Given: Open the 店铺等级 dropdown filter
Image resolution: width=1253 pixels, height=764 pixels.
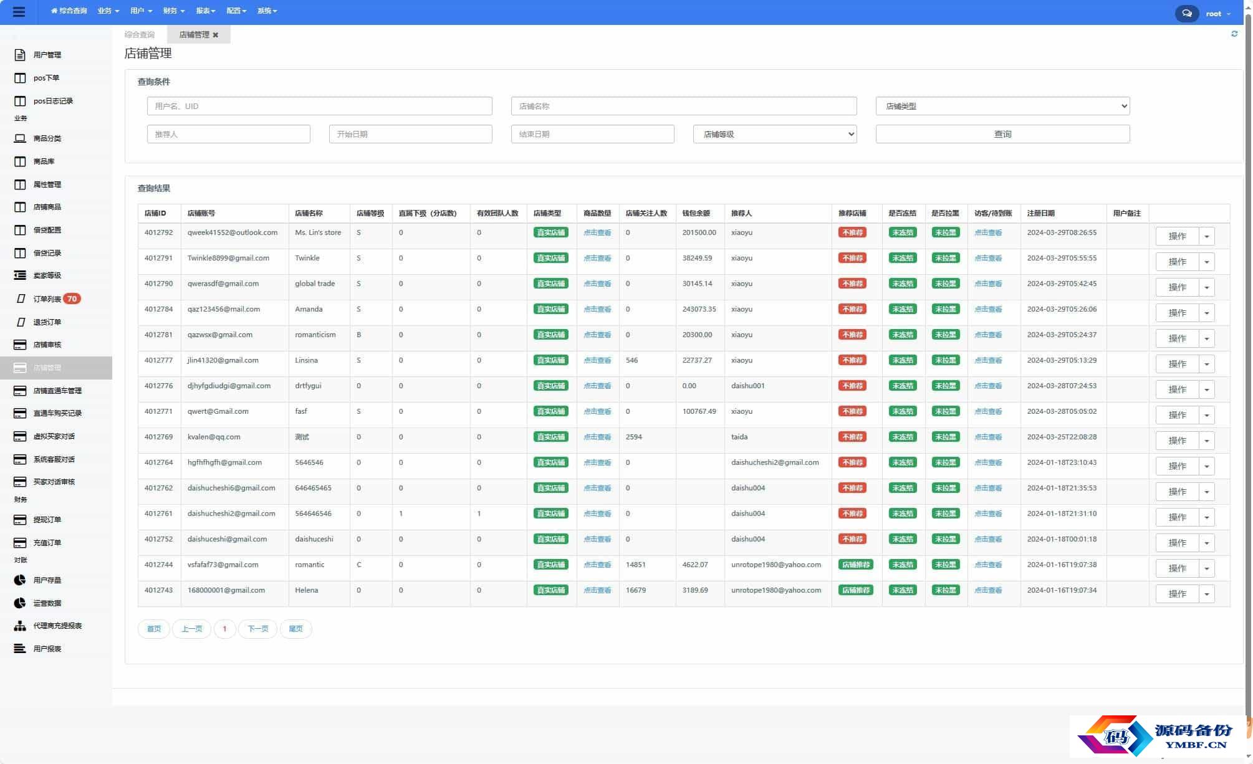Looking at the screenshot, I should point(775,134).
